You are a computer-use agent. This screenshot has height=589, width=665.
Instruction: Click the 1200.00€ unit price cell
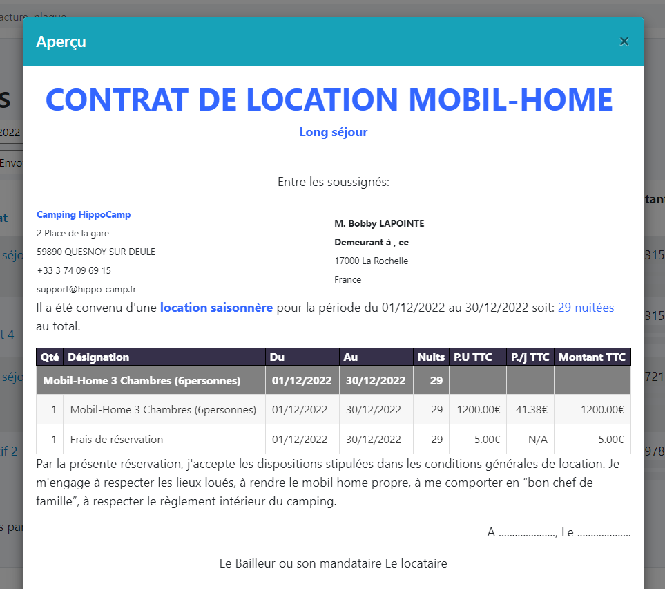tap(478, 410)
